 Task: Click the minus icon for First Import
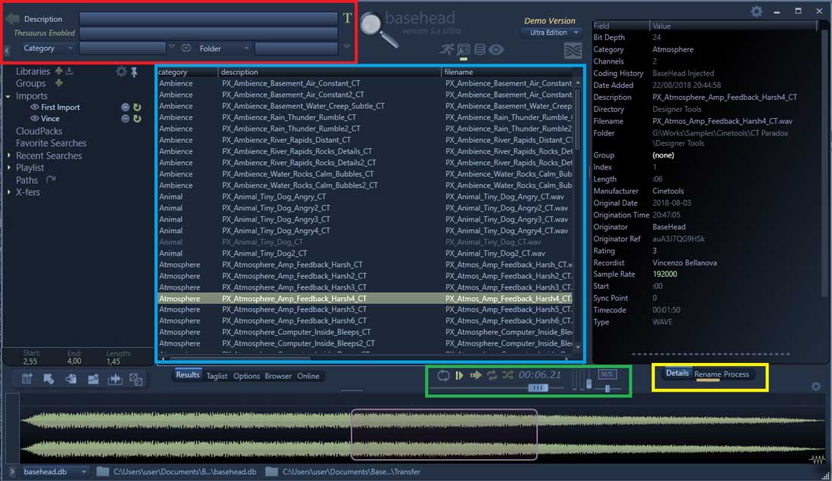coord(126,107)
